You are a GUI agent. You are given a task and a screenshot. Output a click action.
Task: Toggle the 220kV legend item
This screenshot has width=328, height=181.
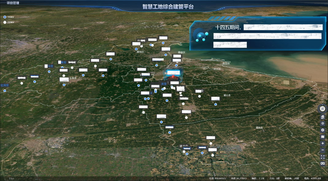point(9,22)
